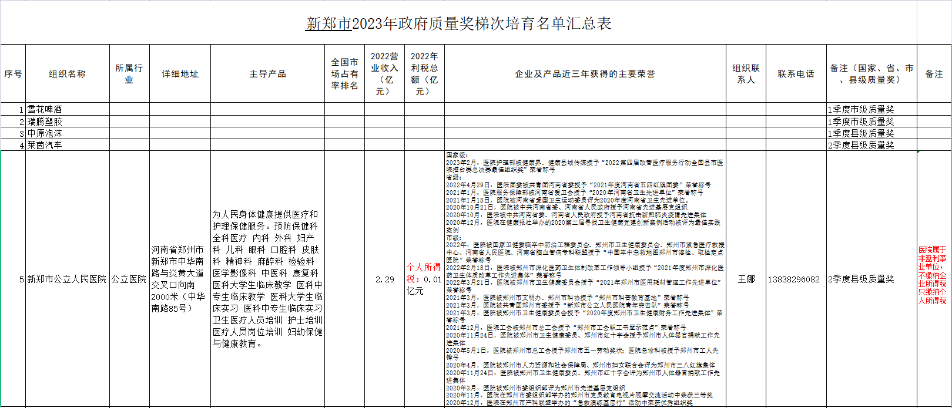Click the red note 医院属于非盈利事业单位

(x=934, y=279)
